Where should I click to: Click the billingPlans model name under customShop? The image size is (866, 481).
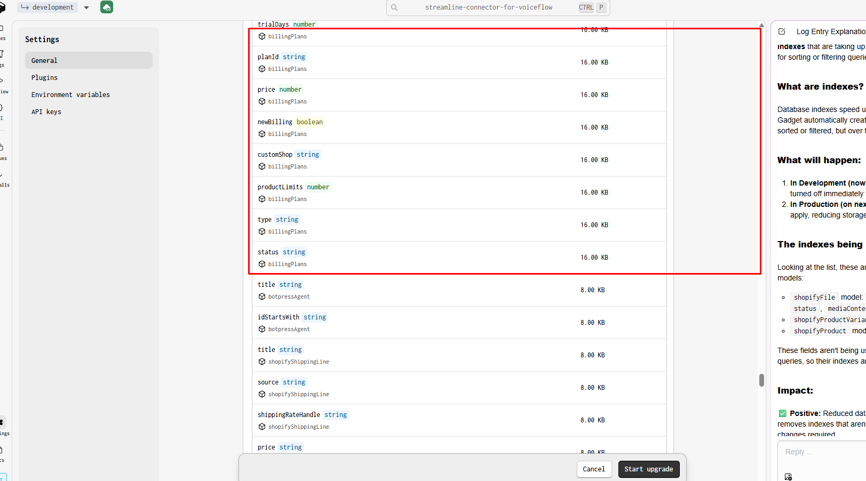pyautogui.click(x=288, y=166)
